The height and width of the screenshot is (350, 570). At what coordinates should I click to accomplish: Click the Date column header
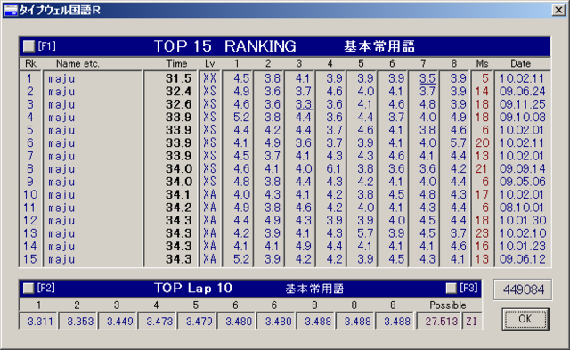click(520, 63)
